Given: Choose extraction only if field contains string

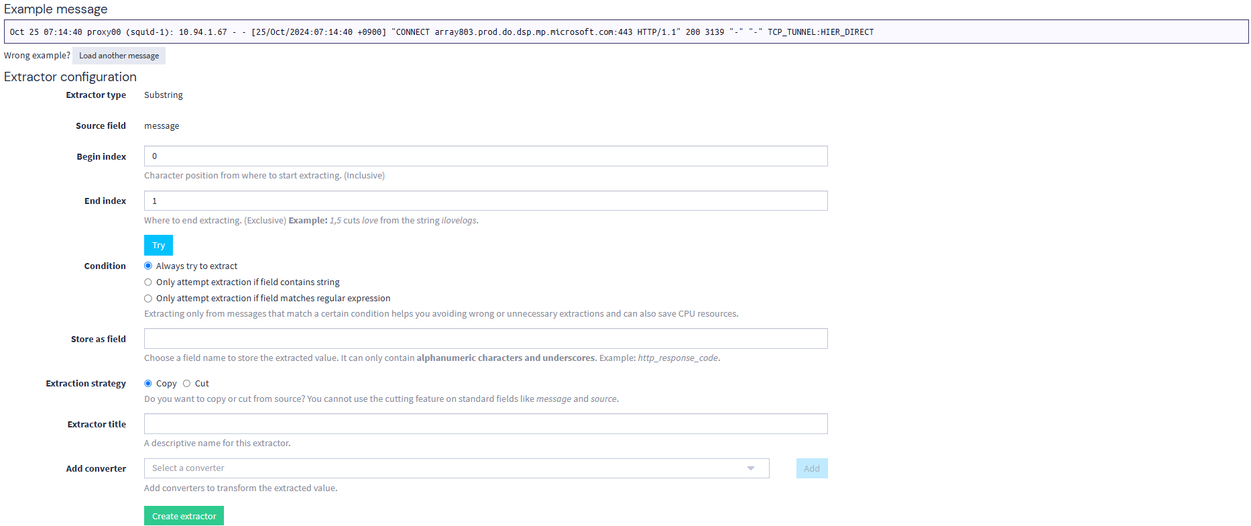Looking at the screenshot, I should coord(148,282).
